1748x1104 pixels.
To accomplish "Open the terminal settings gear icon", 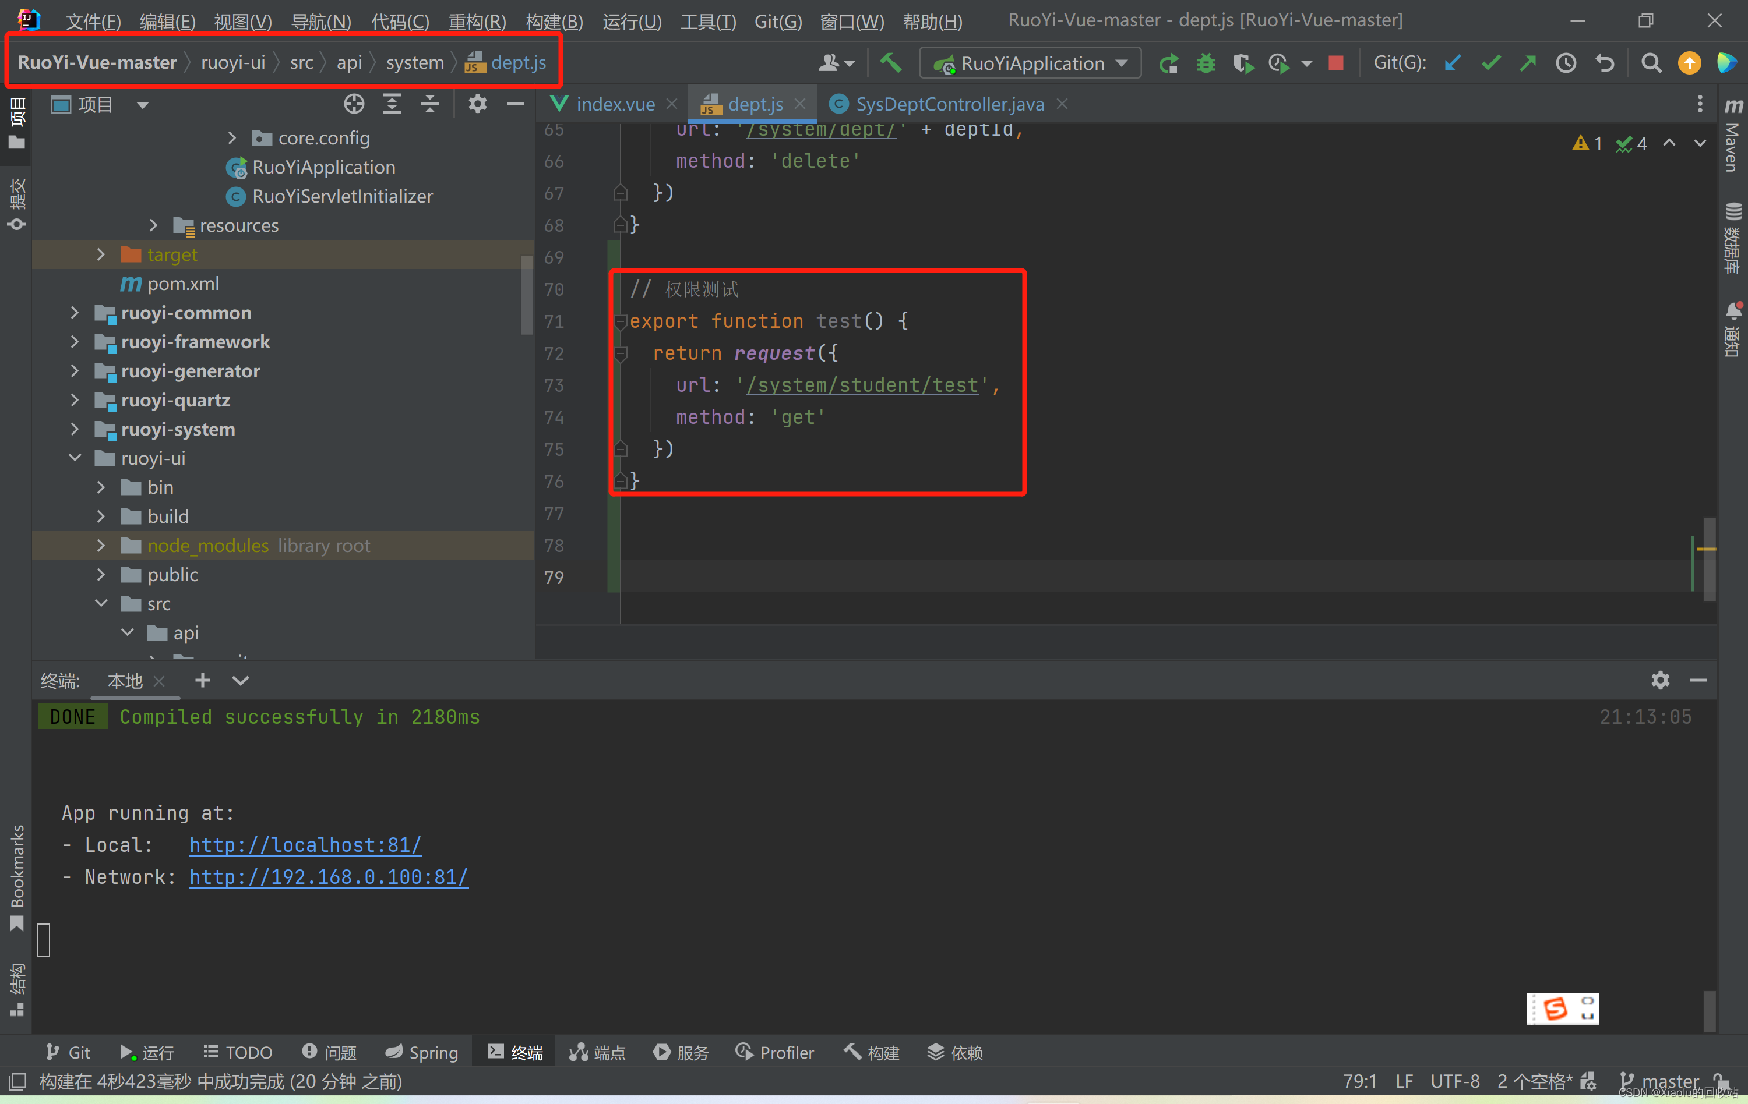I will pyautogui.click(x=1660, y=680).
